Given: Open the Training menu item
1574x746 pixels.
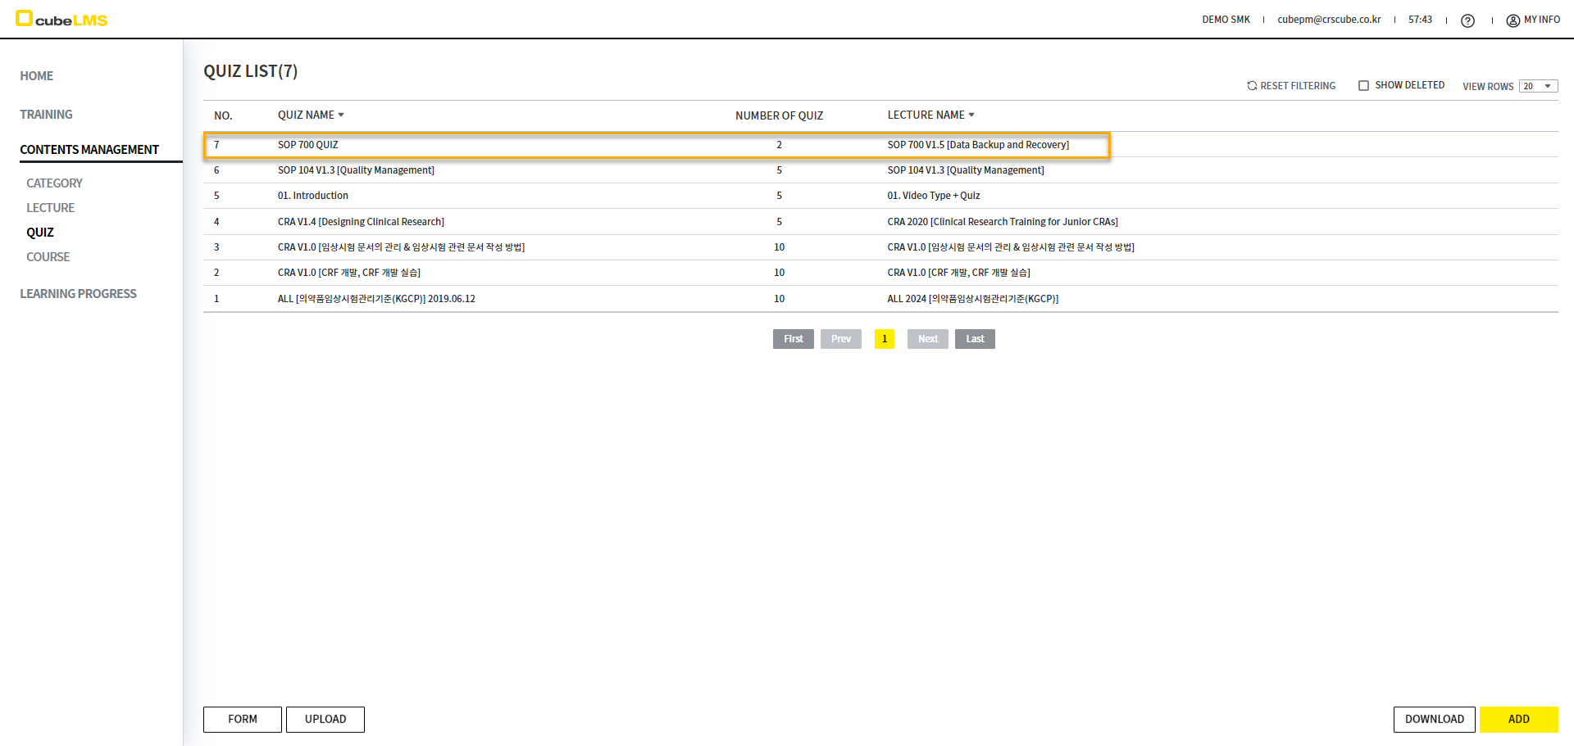Looking at the screenshot, I should [46, 115].
